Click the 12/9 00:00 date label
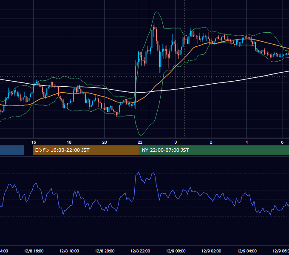 pos(176,251)
